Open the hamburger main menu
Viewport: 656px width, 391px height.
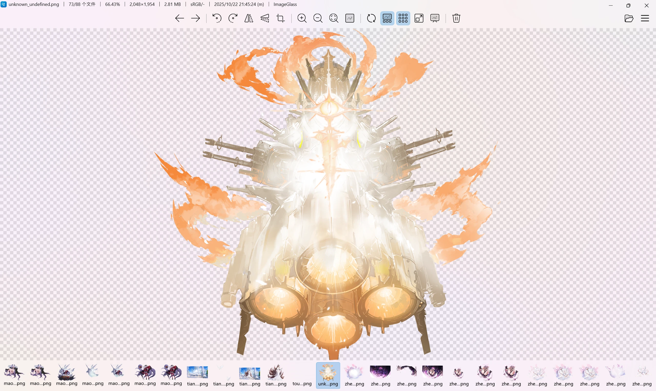pos(645,18)
